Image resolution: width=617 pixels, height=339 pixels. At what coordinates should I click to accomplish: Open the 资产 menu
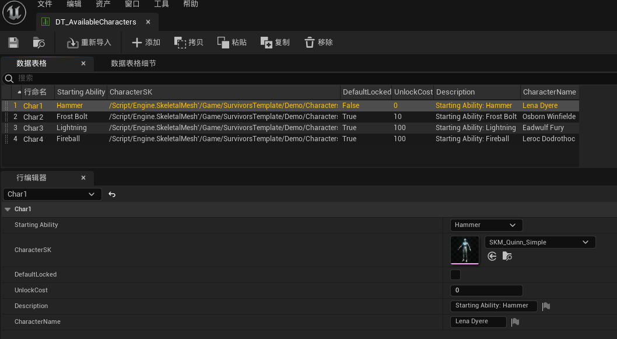103,4
